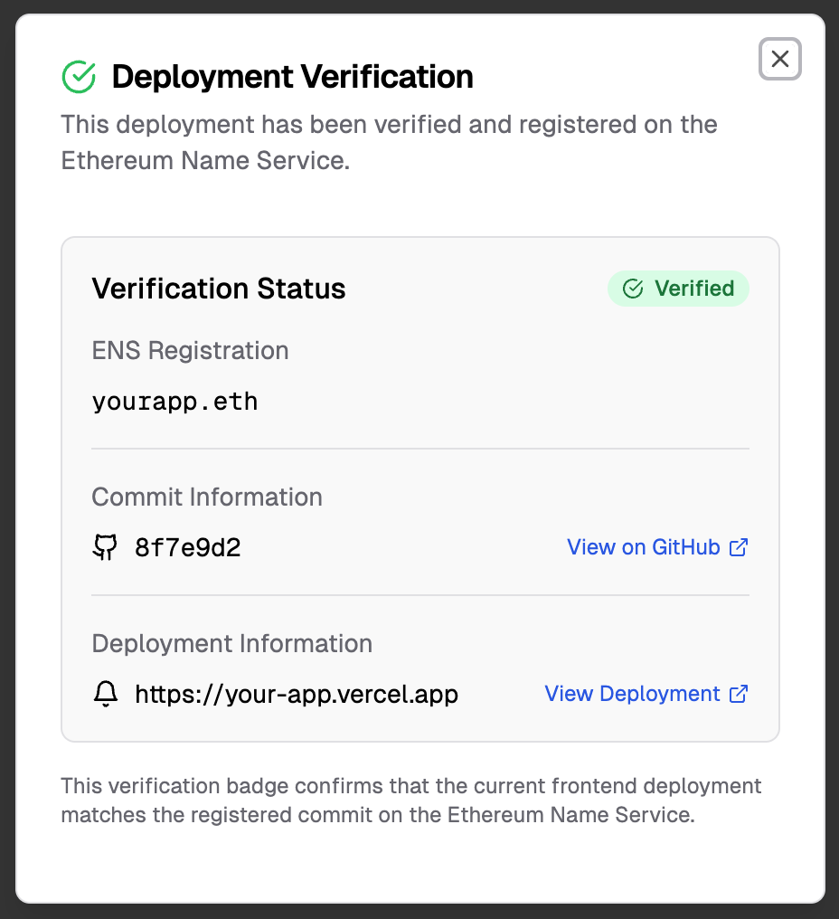The image size is (839, 919).
Task: Click the GitHub icon next to the commit hash
Action: point(105,547)
